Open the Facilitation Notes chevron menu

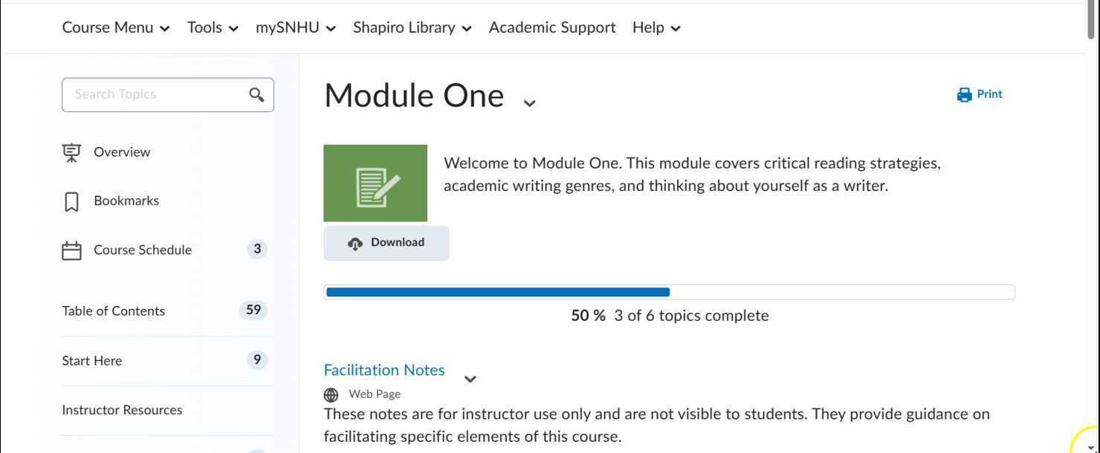pos(470,379)
